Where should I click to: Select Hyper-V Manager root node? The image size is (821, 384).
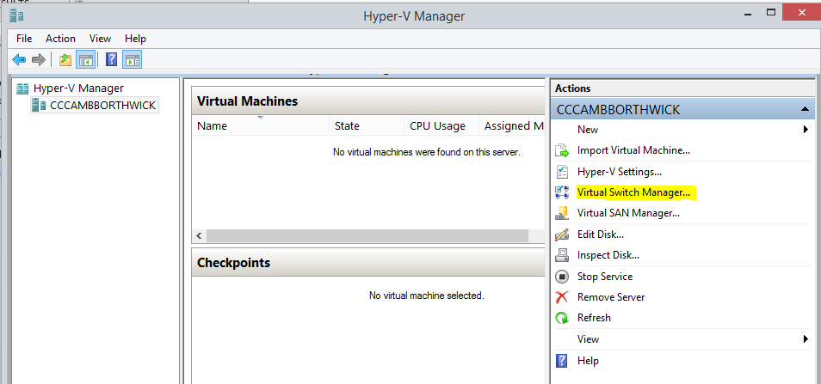coord(78,88)
